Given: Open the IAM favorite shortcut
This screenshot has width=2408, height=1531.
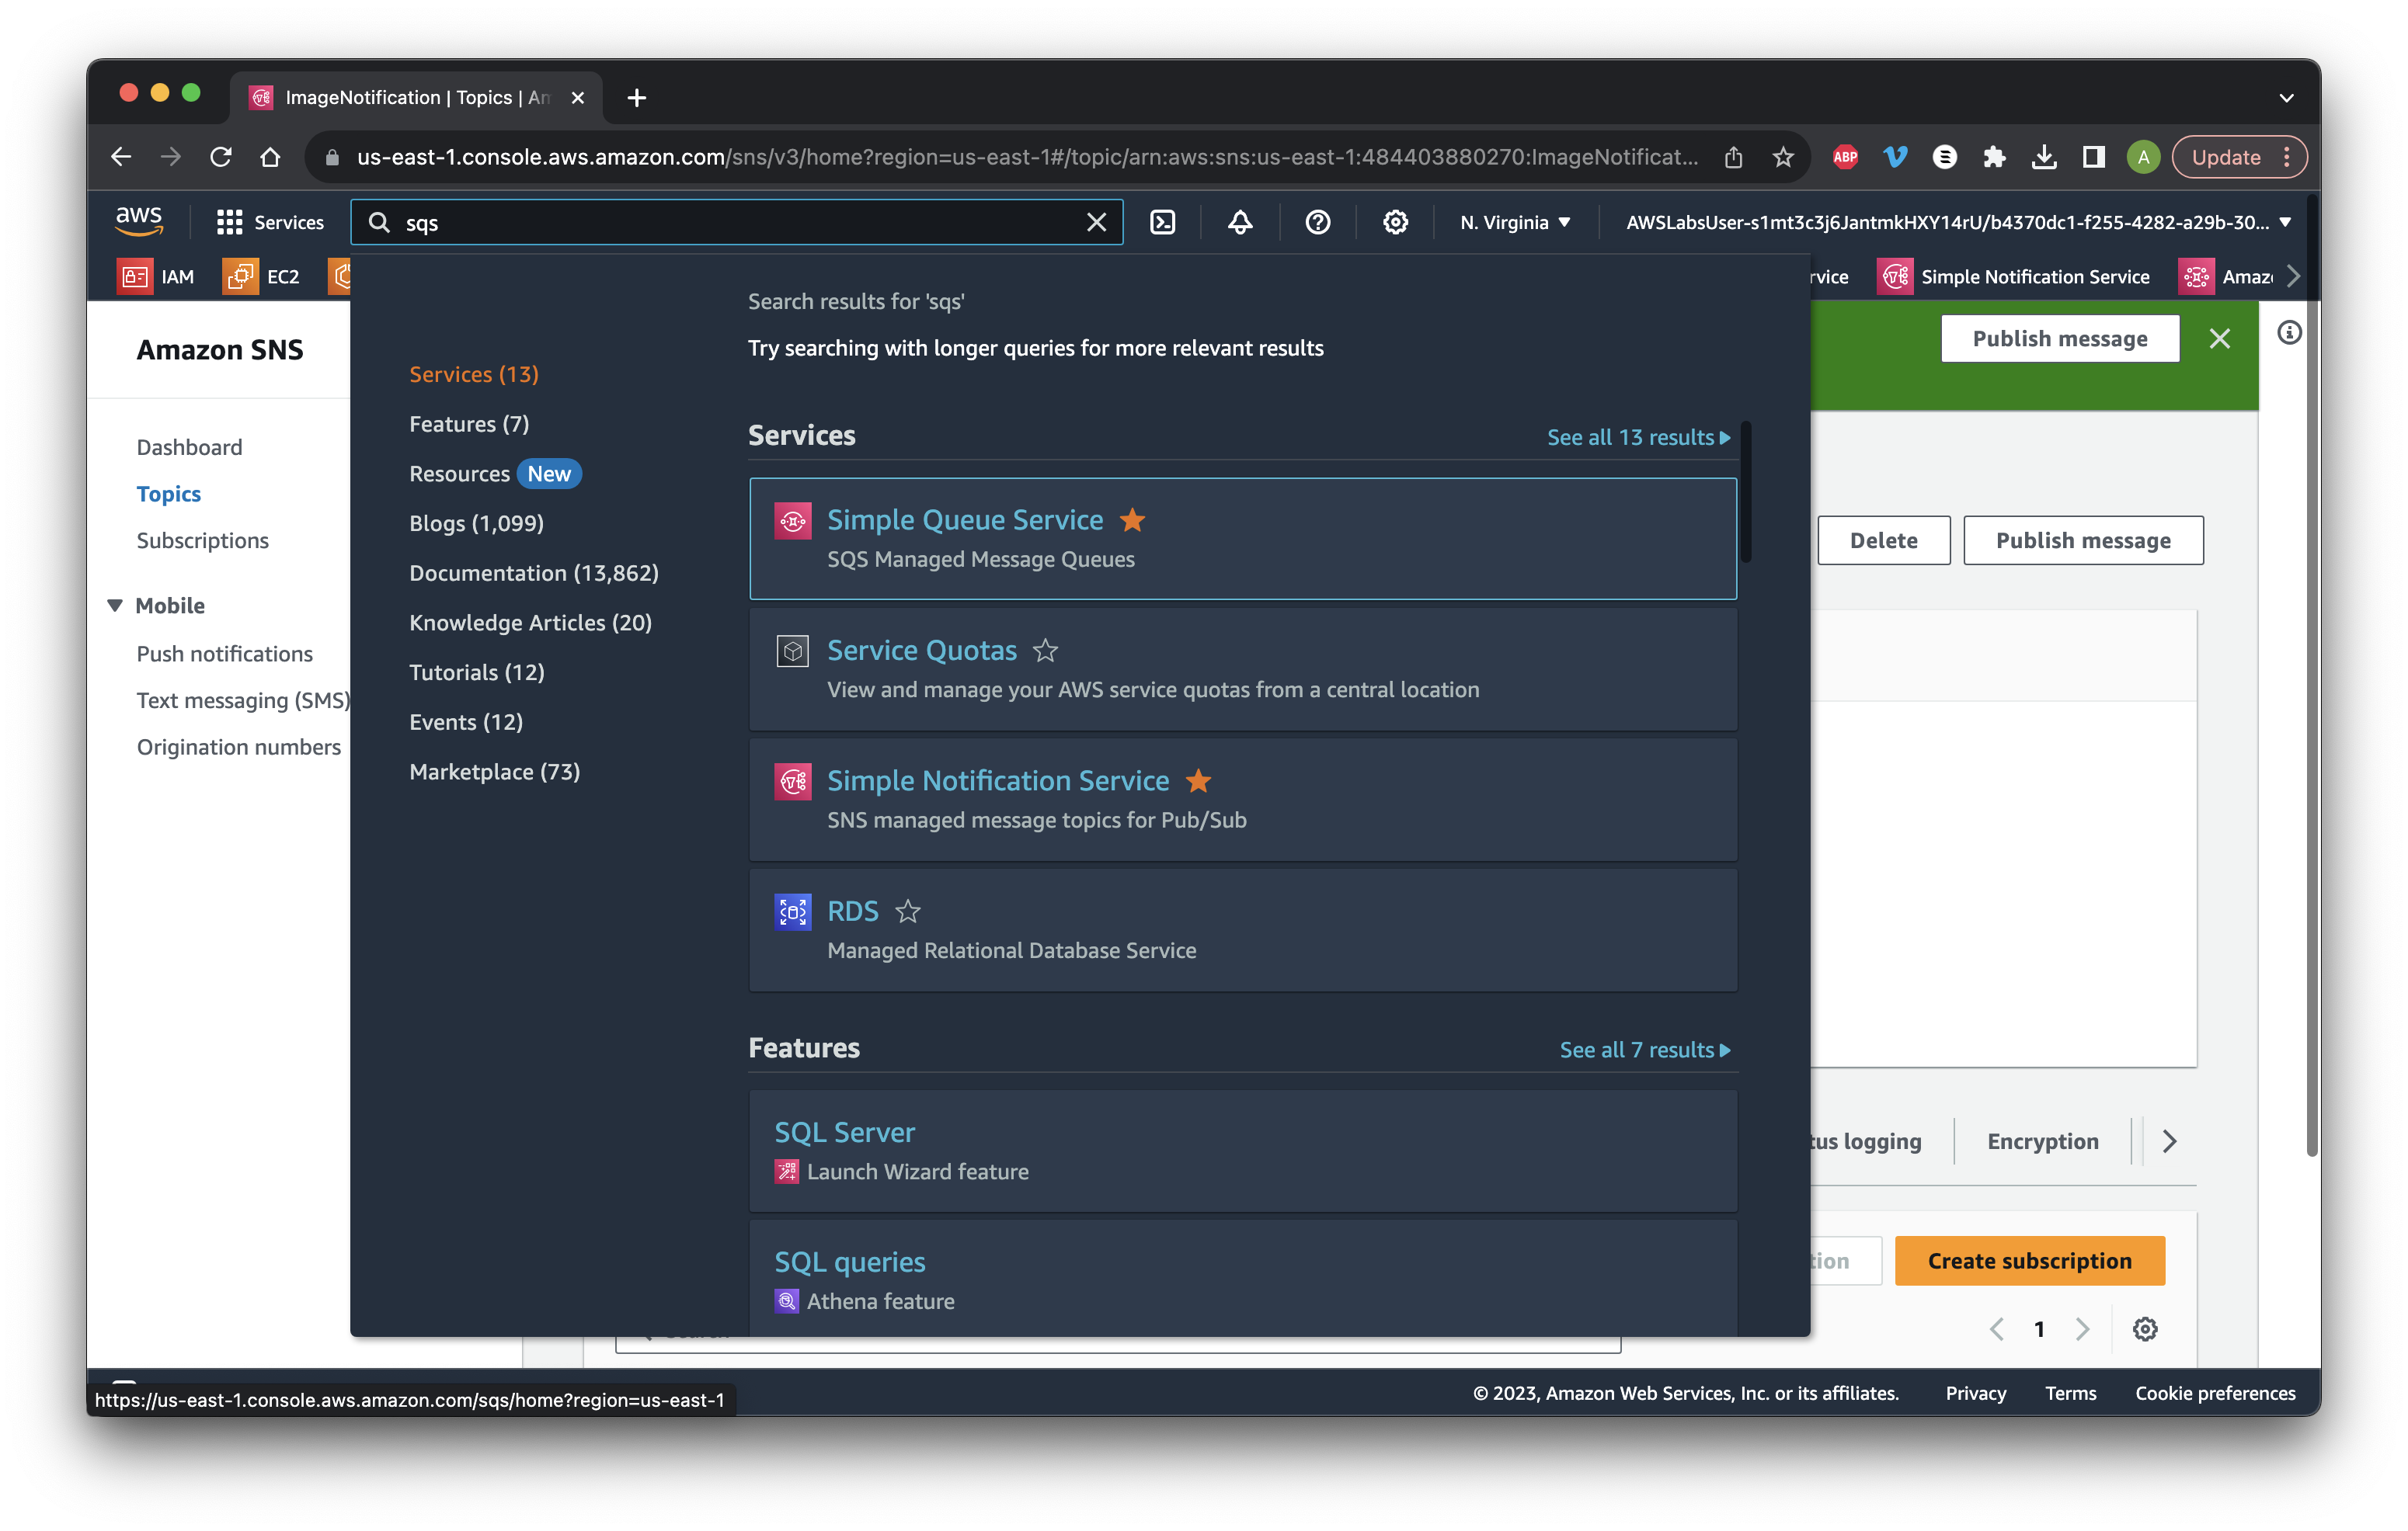Looking at the screenshot, I should [x=156, y=277].
